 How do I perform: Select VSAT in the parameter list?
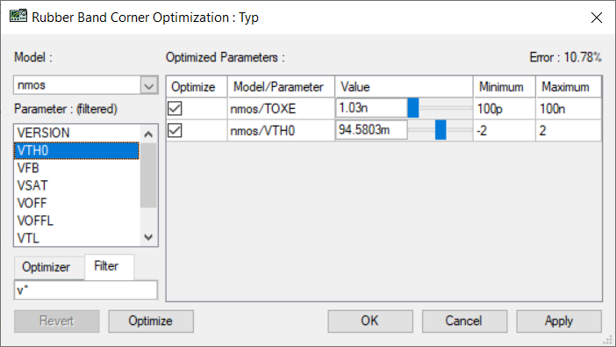pos(76,185)
